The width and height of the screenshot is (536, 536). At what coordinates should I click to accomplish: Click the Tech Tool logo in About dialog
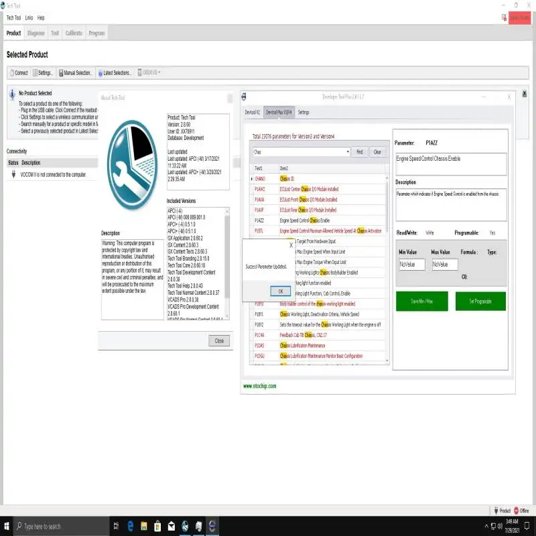coord(132,165)
